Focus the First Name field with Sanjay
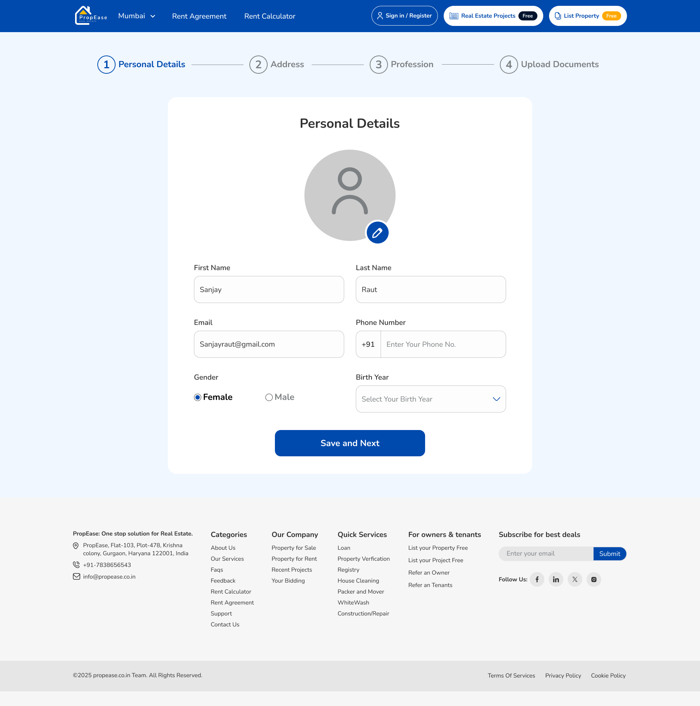 pos(269,289)
